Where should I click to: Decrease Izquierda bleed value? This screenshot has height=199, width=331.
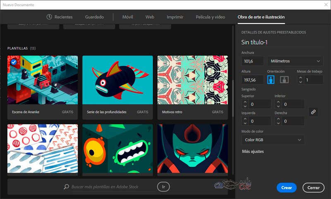(x=245, y=123)
